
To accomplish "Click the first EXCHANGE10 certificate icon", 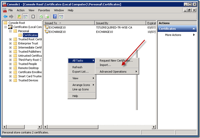I will pos(47,28).
